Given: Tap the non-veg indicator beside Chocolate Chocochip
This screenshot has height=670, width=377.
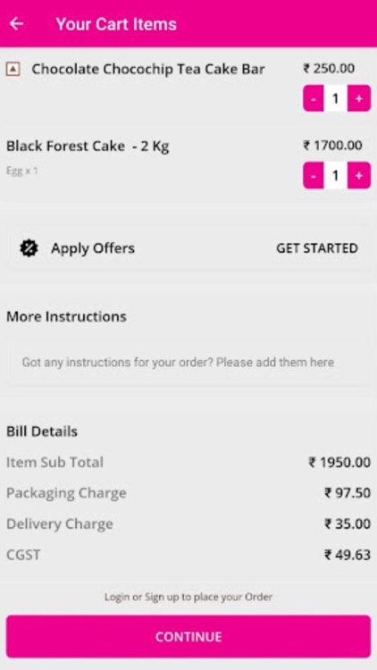Looking at the screenshot, I should (13, 69).
